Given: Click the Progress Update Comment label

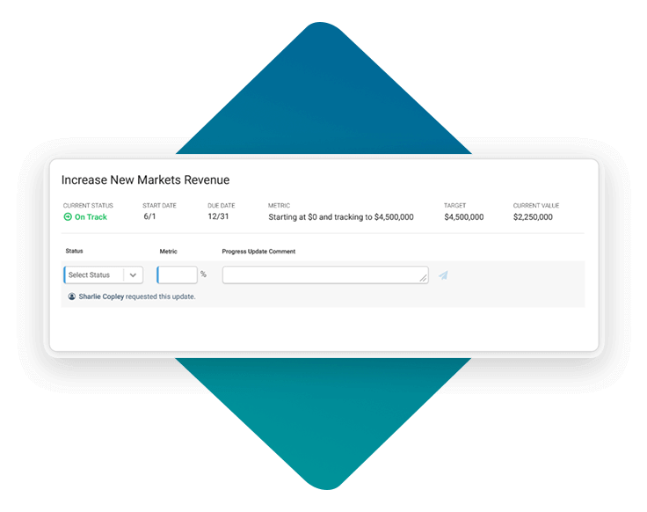Looking at the screenshot, I should click(258, 252).
